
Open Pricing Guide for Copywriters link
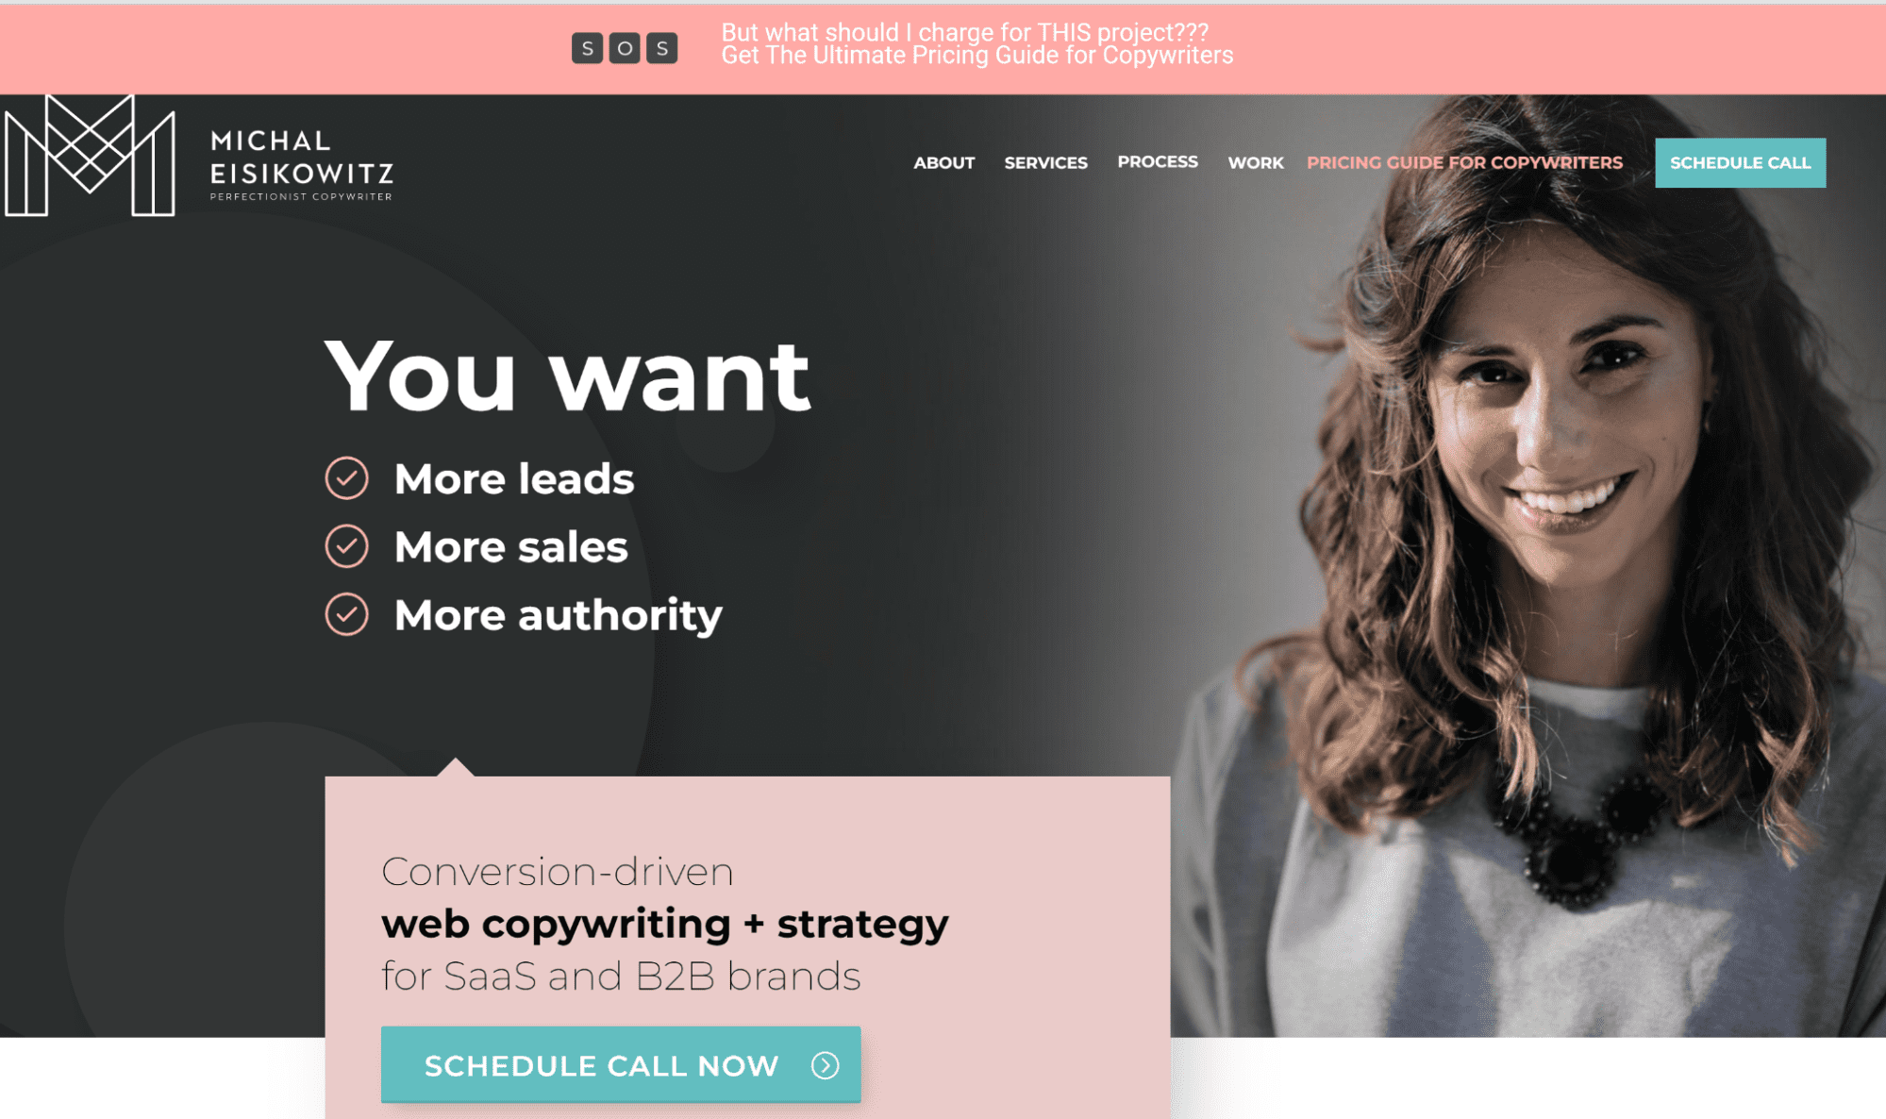(1464, 162)
